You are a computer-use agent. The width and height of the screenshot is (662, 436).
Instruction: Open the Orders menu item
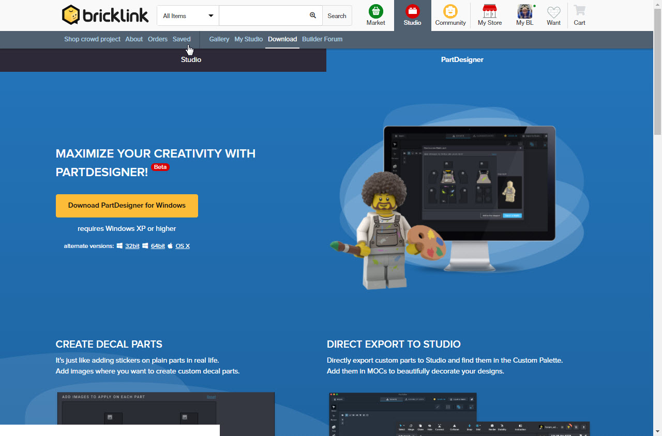pos(158,39)
